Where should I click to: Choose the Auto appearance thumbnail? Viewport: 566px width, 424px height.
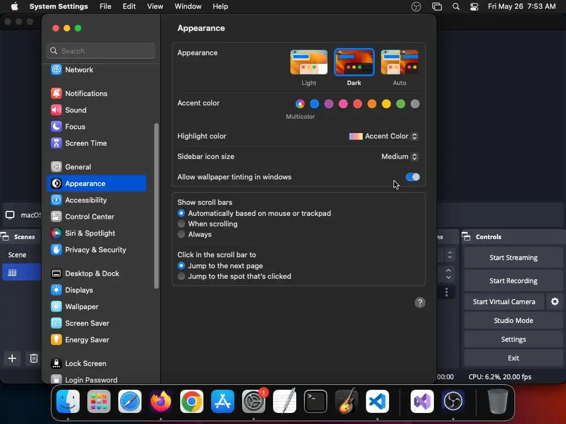[400, 62]
